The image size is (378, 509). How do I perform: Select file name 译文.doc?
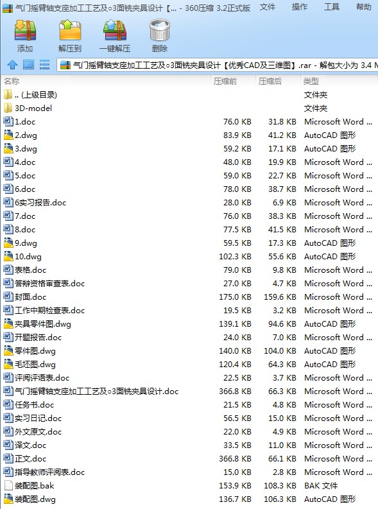tap(30, 445)
